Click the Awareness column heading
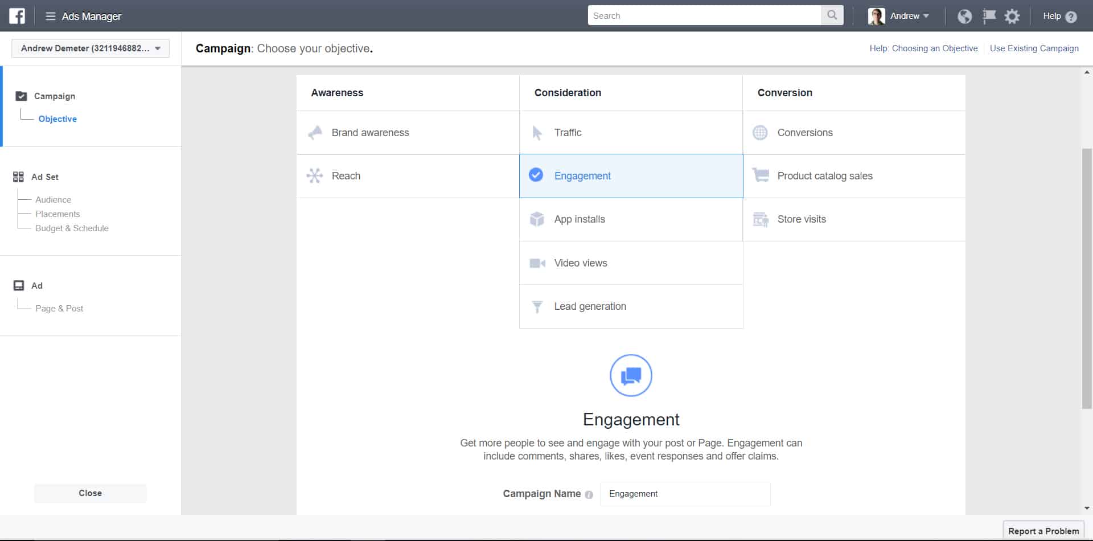 (337, 93)
